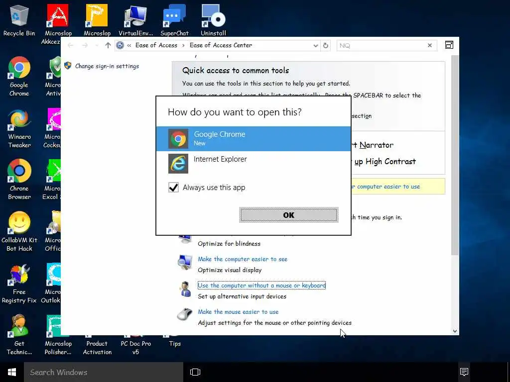
Task: Open the VirtualEnv desktop shortcut
Action: coord(135,20)
